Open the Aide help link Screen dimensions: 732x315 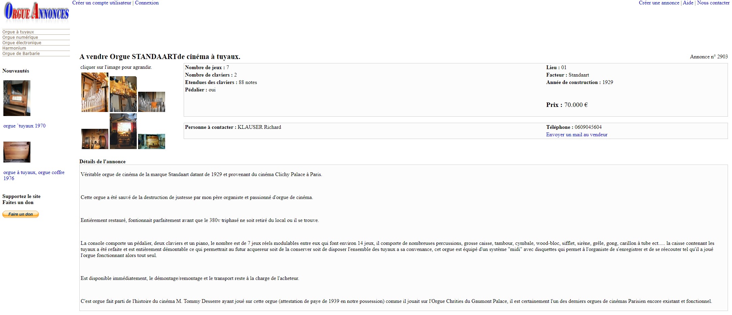(688, 3)
